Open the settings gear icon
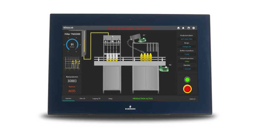The width and height of the screenshot is (261, 130). click(x=194, y=28)
